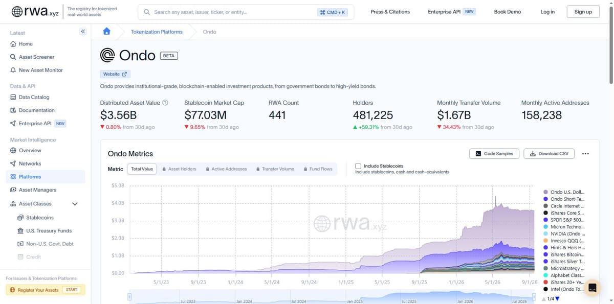Click MicroStrategy legend entry
The height and width of the screenshot is (304, 614).
tap(563, 268)
